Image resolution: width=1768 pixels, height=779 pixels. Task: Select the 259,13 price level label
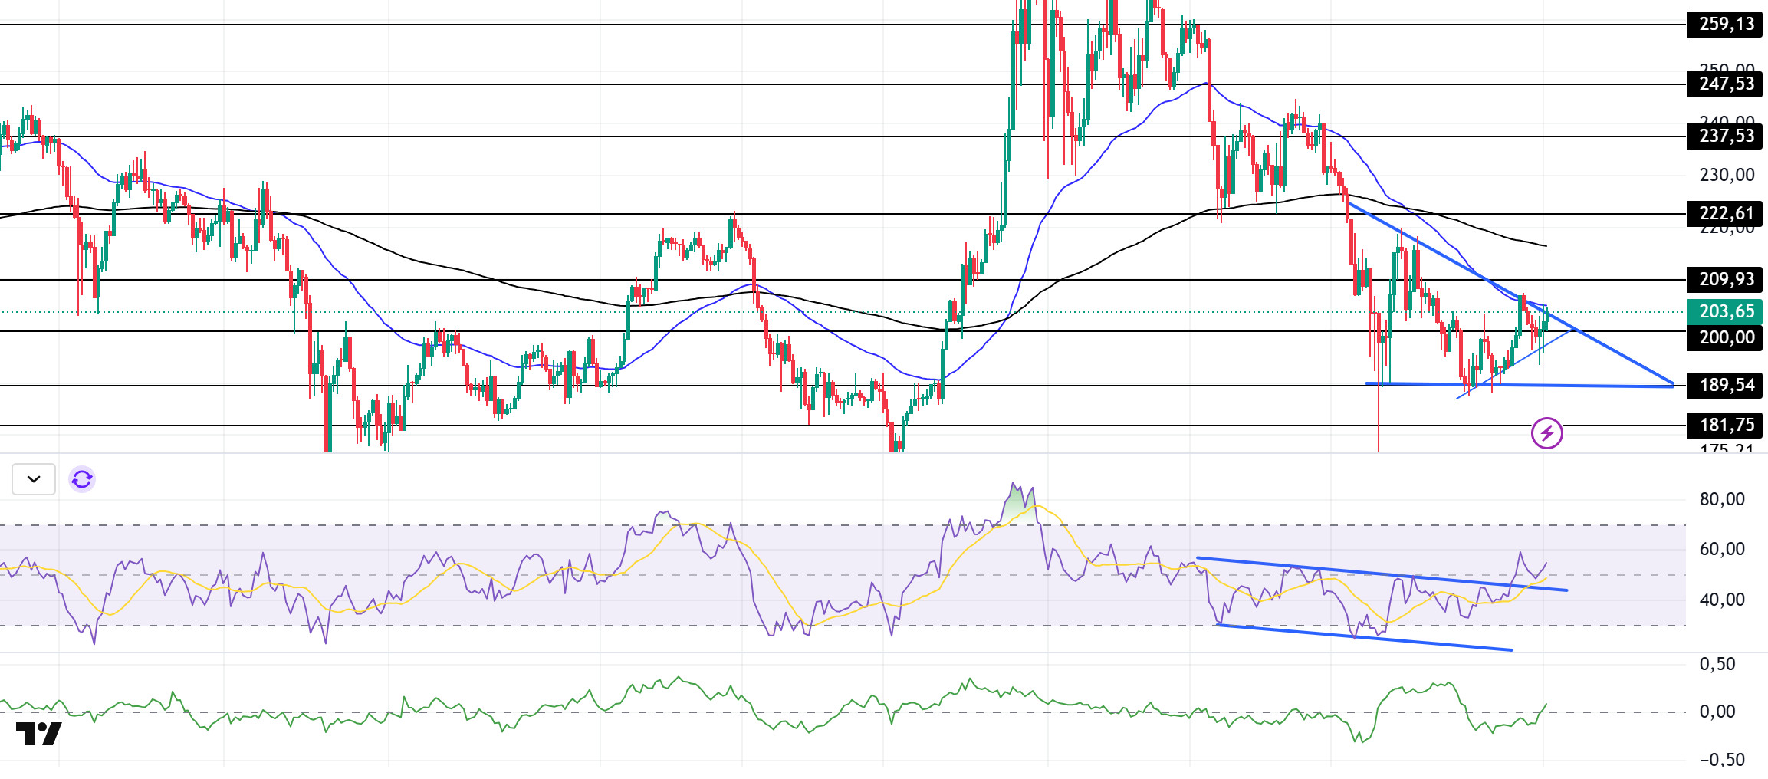(x=1725, y=25)
